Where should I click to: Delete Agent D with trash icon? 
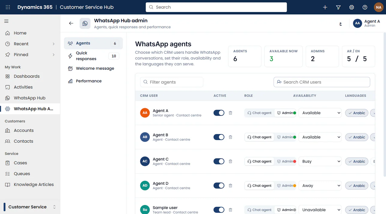230,186
